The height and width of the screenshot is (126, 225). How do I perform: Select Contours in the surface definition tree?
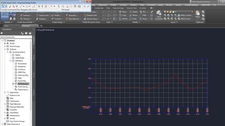tap(21, 69)
